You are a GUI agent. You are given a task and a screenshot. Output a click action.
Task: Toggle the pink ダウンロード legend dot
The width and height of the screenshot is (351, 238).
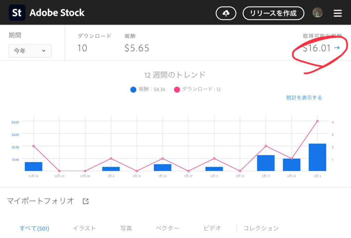pos(177,90)
